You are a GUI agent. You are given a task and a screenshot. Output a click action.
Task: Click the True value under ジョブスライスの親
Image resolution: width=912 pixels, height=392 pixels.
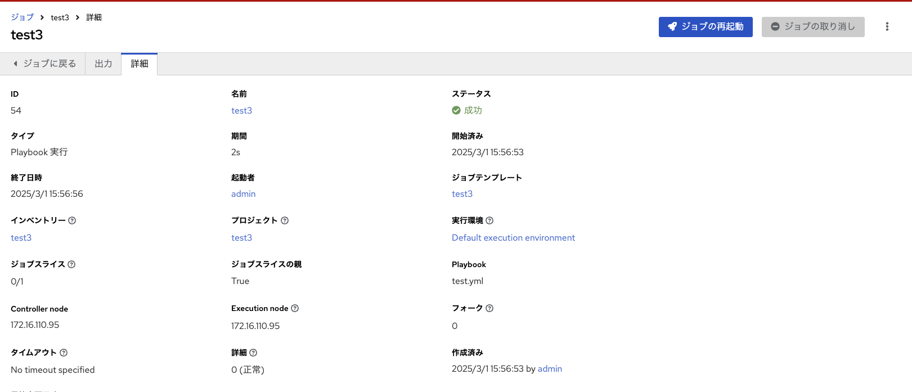pos(240,281)
